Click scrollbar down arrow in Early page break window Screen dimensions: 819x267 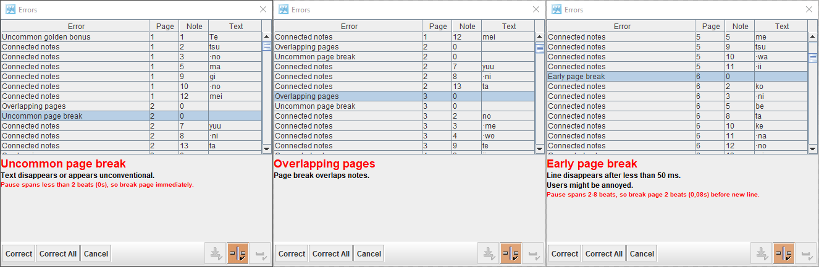(x=813, y=148)
